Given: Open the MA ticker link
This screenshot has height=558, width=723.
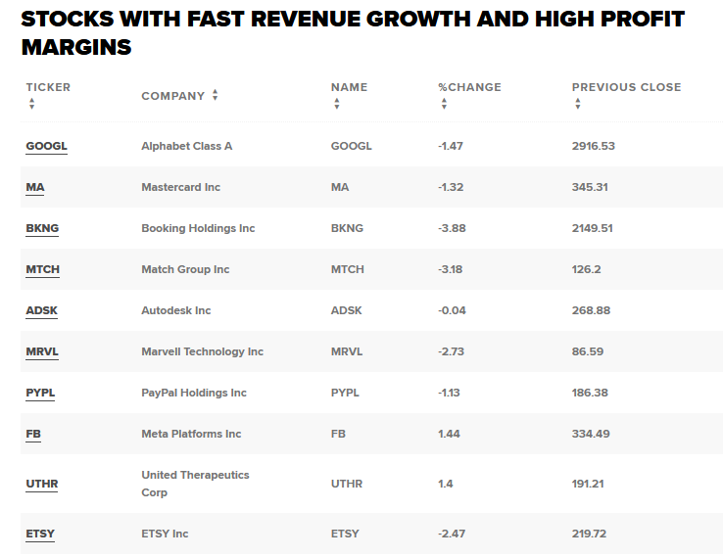Looking at the screenshot, I should [35, 187].
